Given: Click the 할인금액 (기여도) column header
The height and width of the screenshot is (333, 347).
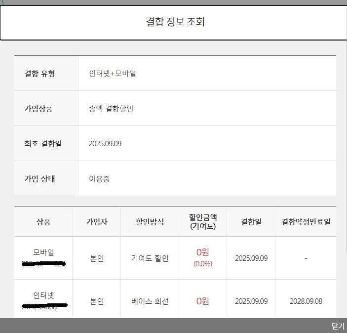Looking at the screenshot, I should click(x=203, y=221).
